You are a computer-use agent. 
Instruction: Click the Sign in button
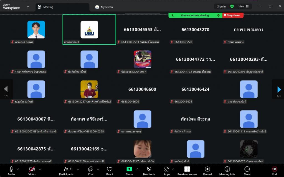click(x=221, y=6)
